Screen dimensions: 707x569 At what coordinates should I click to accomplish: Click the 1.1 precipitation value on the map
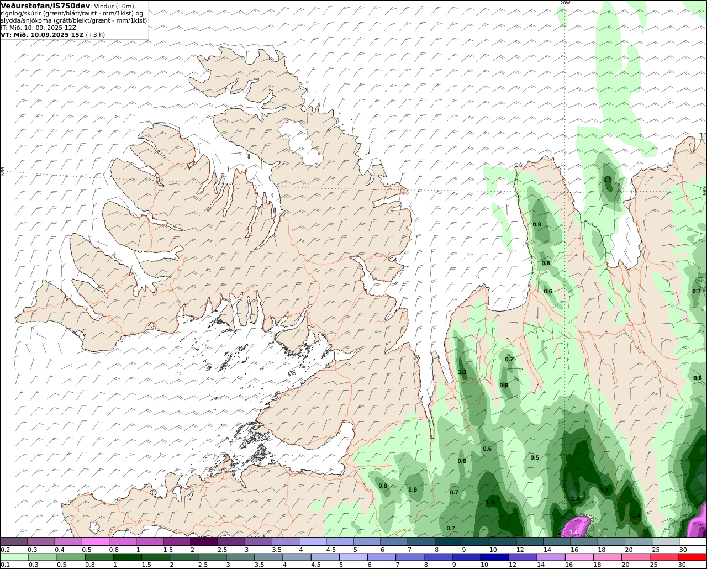[x=462, y=372]
